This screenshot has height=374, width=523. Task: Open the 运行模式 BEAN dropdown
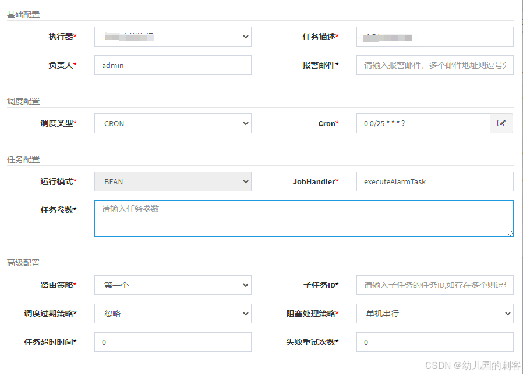click(x=173, y=181)
